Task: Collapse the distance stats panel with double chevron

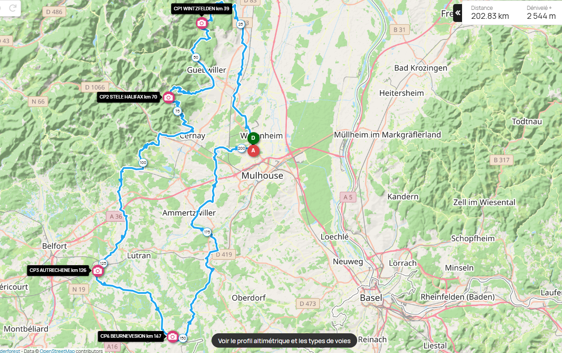Action: 458,13
